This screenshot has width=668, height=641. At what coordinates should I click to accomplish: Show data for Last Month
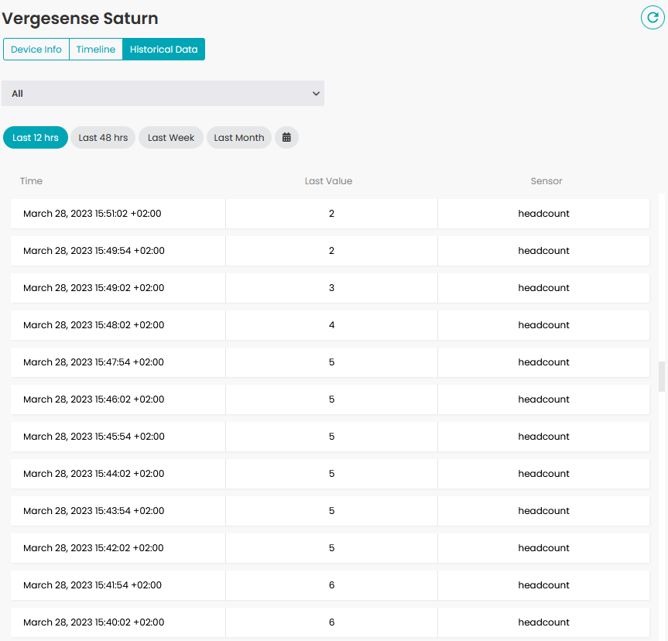239,137
